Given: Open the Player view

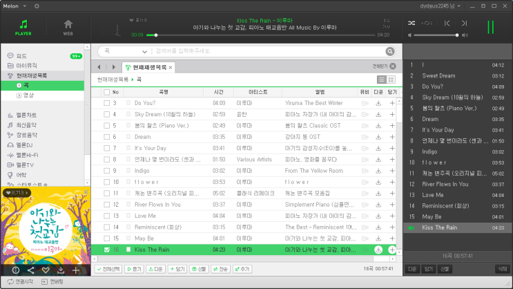Looking at the screenshot, I should 23,28.
